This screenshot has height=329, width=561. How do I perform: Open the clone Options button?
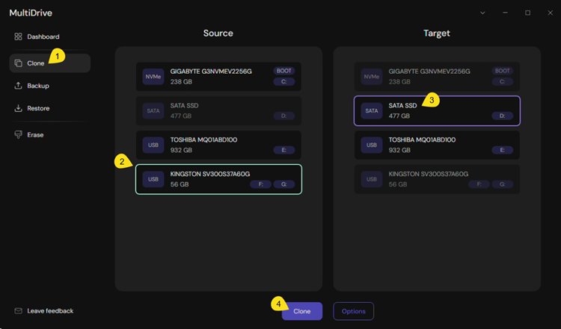tap(353, 311)
